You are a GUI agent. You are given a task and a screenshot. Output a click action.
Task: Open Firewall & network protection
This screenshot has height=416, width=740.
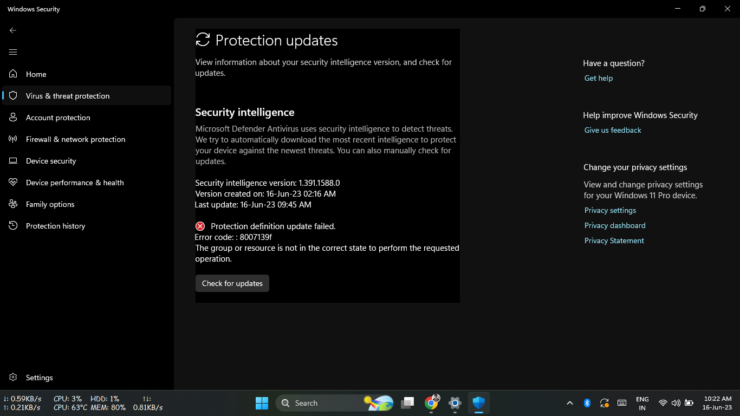click(x=75, y=139)
